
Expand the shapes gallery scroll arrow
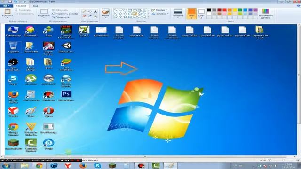(x=149, y=17)
